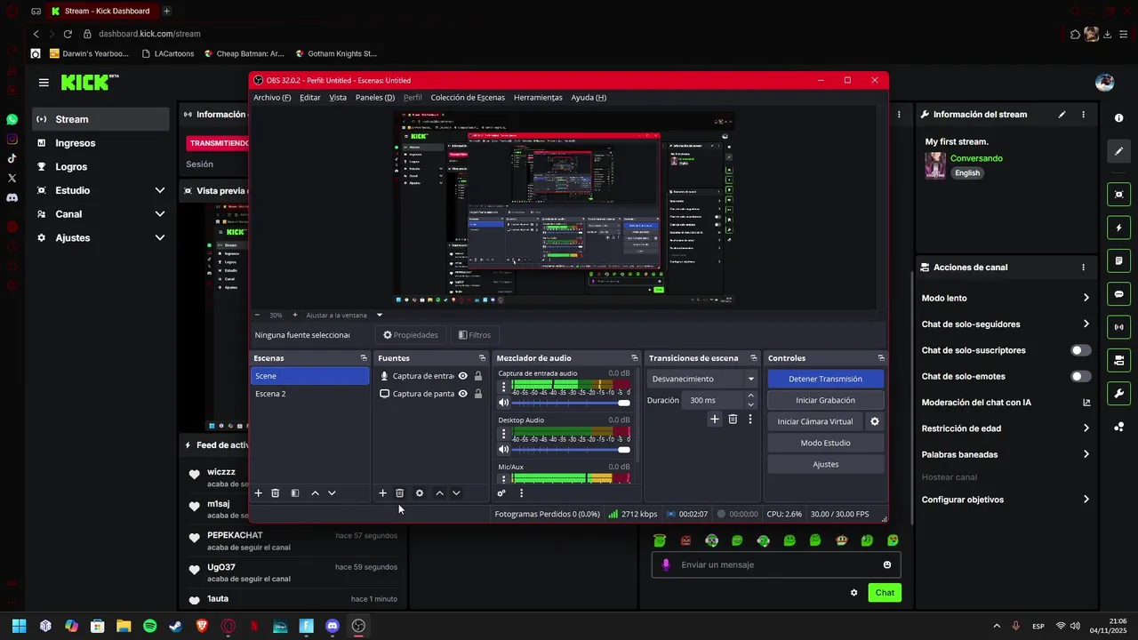Image resolution: width=1138 pixels, height=640 pixels.
Task: Open the Editar menu in OBS
Action: click(x=310, y=98)
